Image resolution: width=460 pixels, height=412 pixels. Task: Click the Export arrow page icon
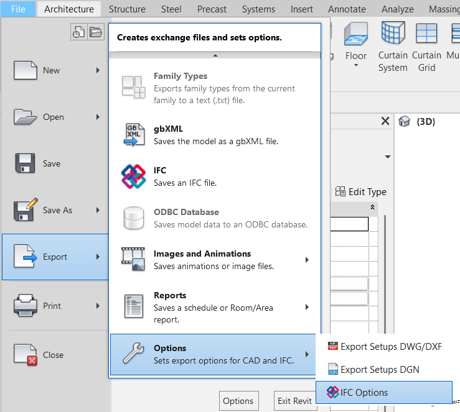click(x=26, y=256)
